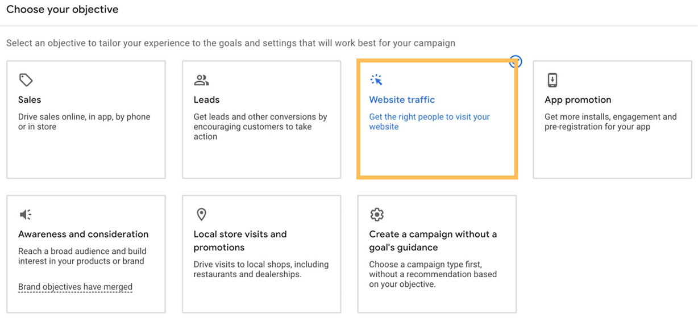This screenshot has height=318, width=698.
Task: Click the Sales price tag icon
Action: click(26, 80)
